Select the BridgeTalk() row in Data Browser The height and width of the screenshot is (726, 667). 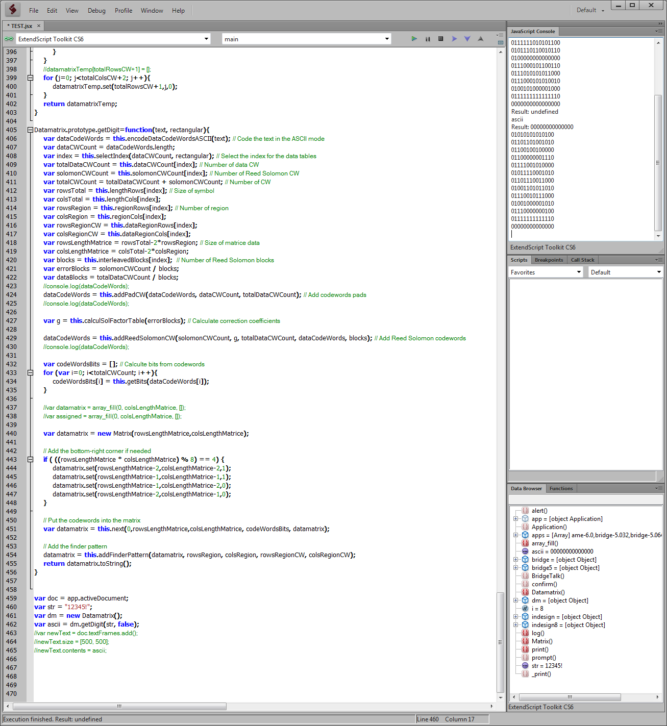pyautogui.click(x=548, y=576)
